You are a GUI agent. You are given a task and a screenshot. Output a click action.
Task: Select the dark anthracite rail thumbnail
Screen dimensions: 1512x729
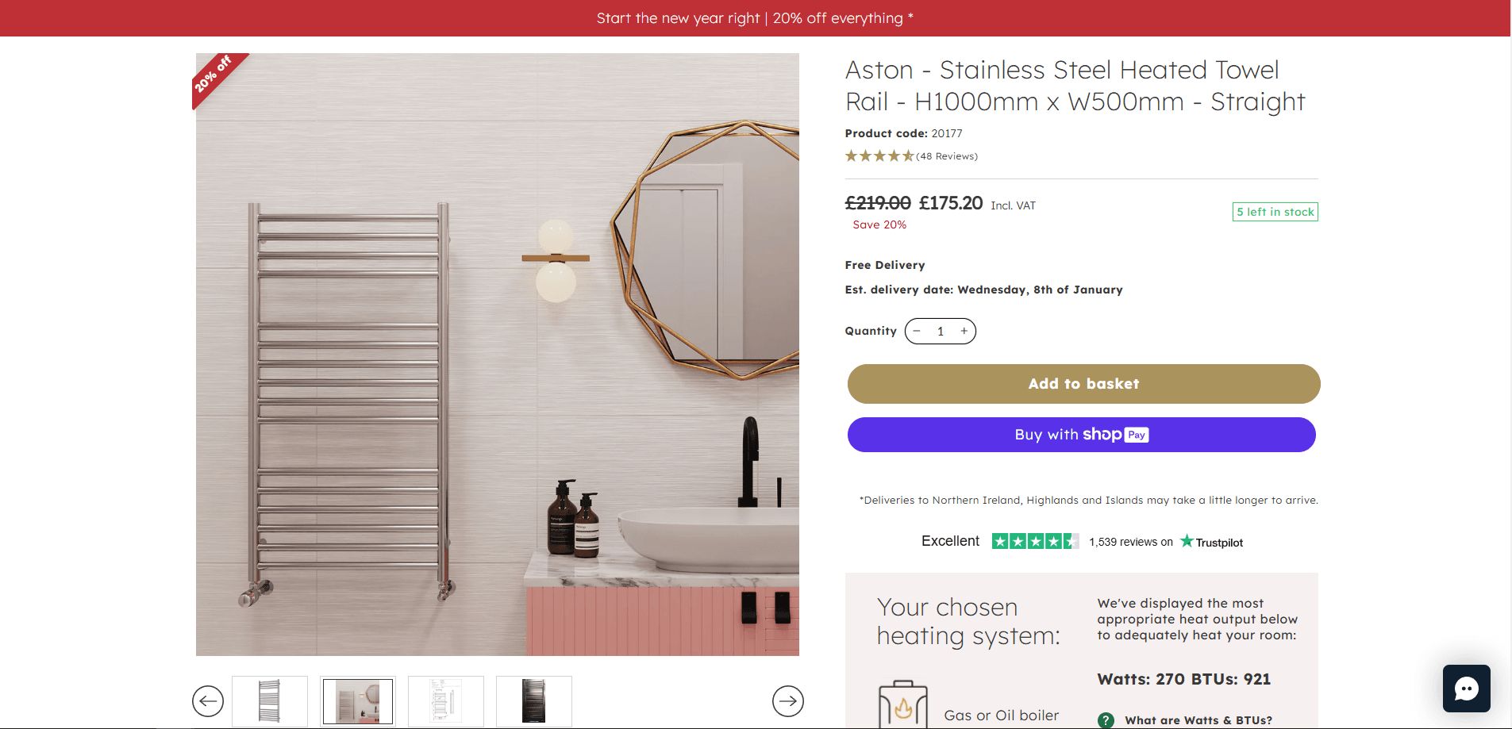533,701
